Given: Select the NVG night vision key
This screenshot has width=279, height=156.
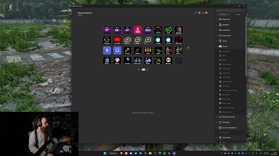Looking at the screenshot, I should 158,50.
